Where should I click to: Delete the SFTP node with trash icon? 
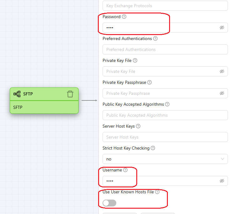(x=70, y=94)
